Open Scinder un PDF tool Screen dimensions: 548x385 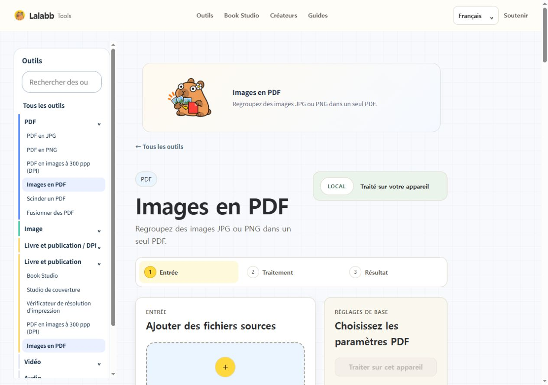[x=64, y=198]
